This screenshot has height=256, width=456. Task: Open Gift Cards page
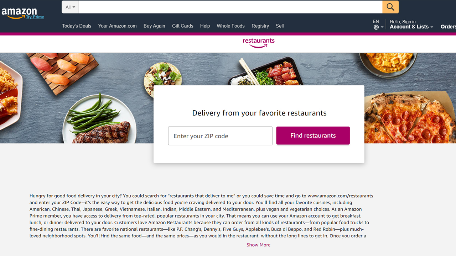coord(183,26)
